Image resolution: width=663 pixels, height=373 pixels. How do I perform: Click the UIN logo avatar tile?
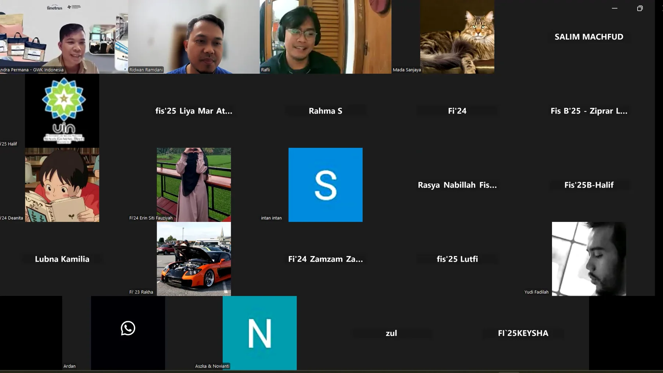62,111
